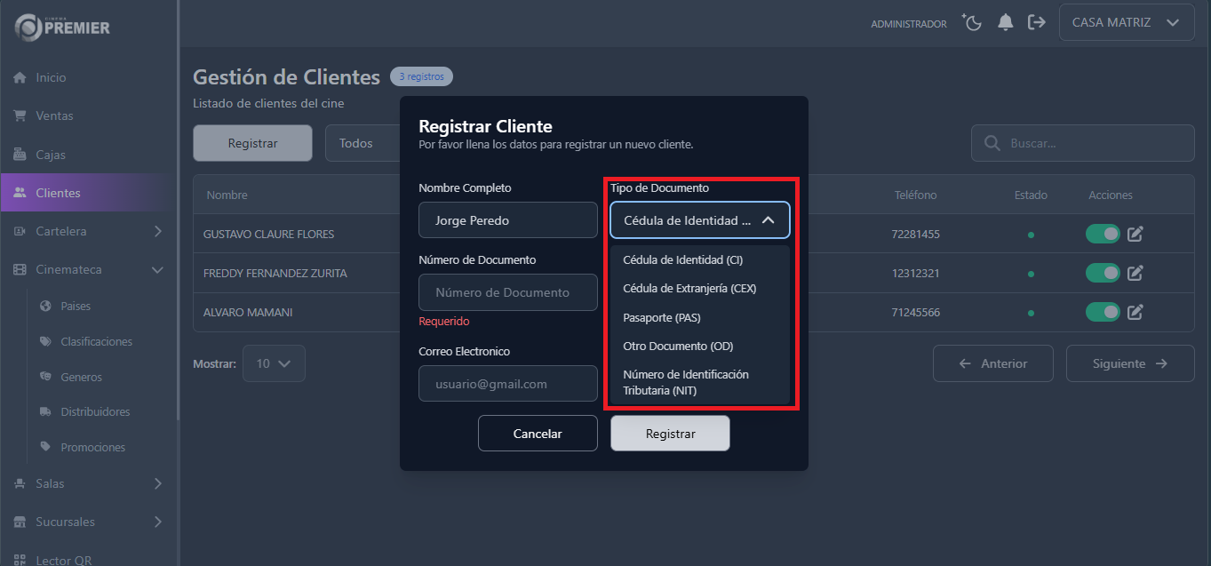Click the search magnifier icon
Viewport: 1211px width, 566px height.
click(992, 143)
